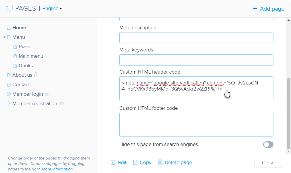
Task: Toggle eye visibility icon beside Member login
Action: click(x=47, y=94)
